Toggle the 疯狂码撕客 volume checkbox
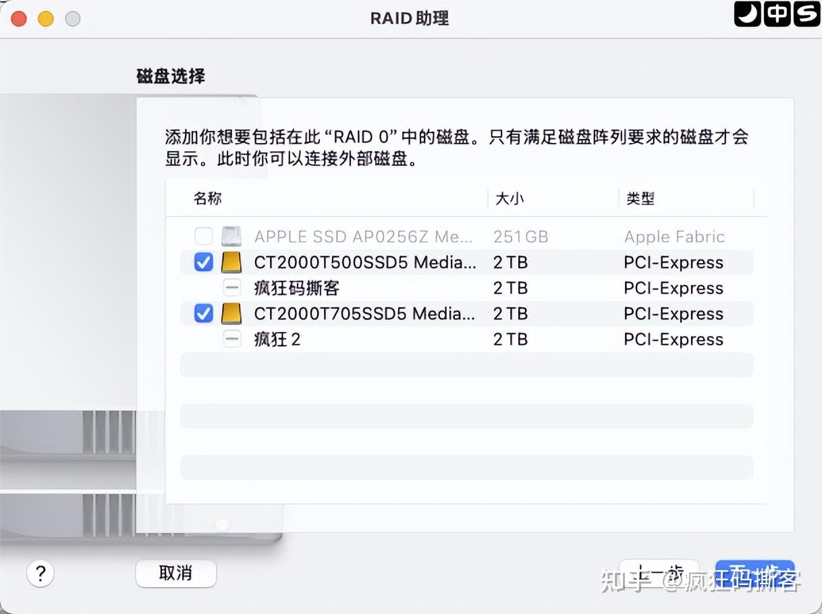Image resolution: width=822 pixels, height=614 pixels. click(231, 288)
